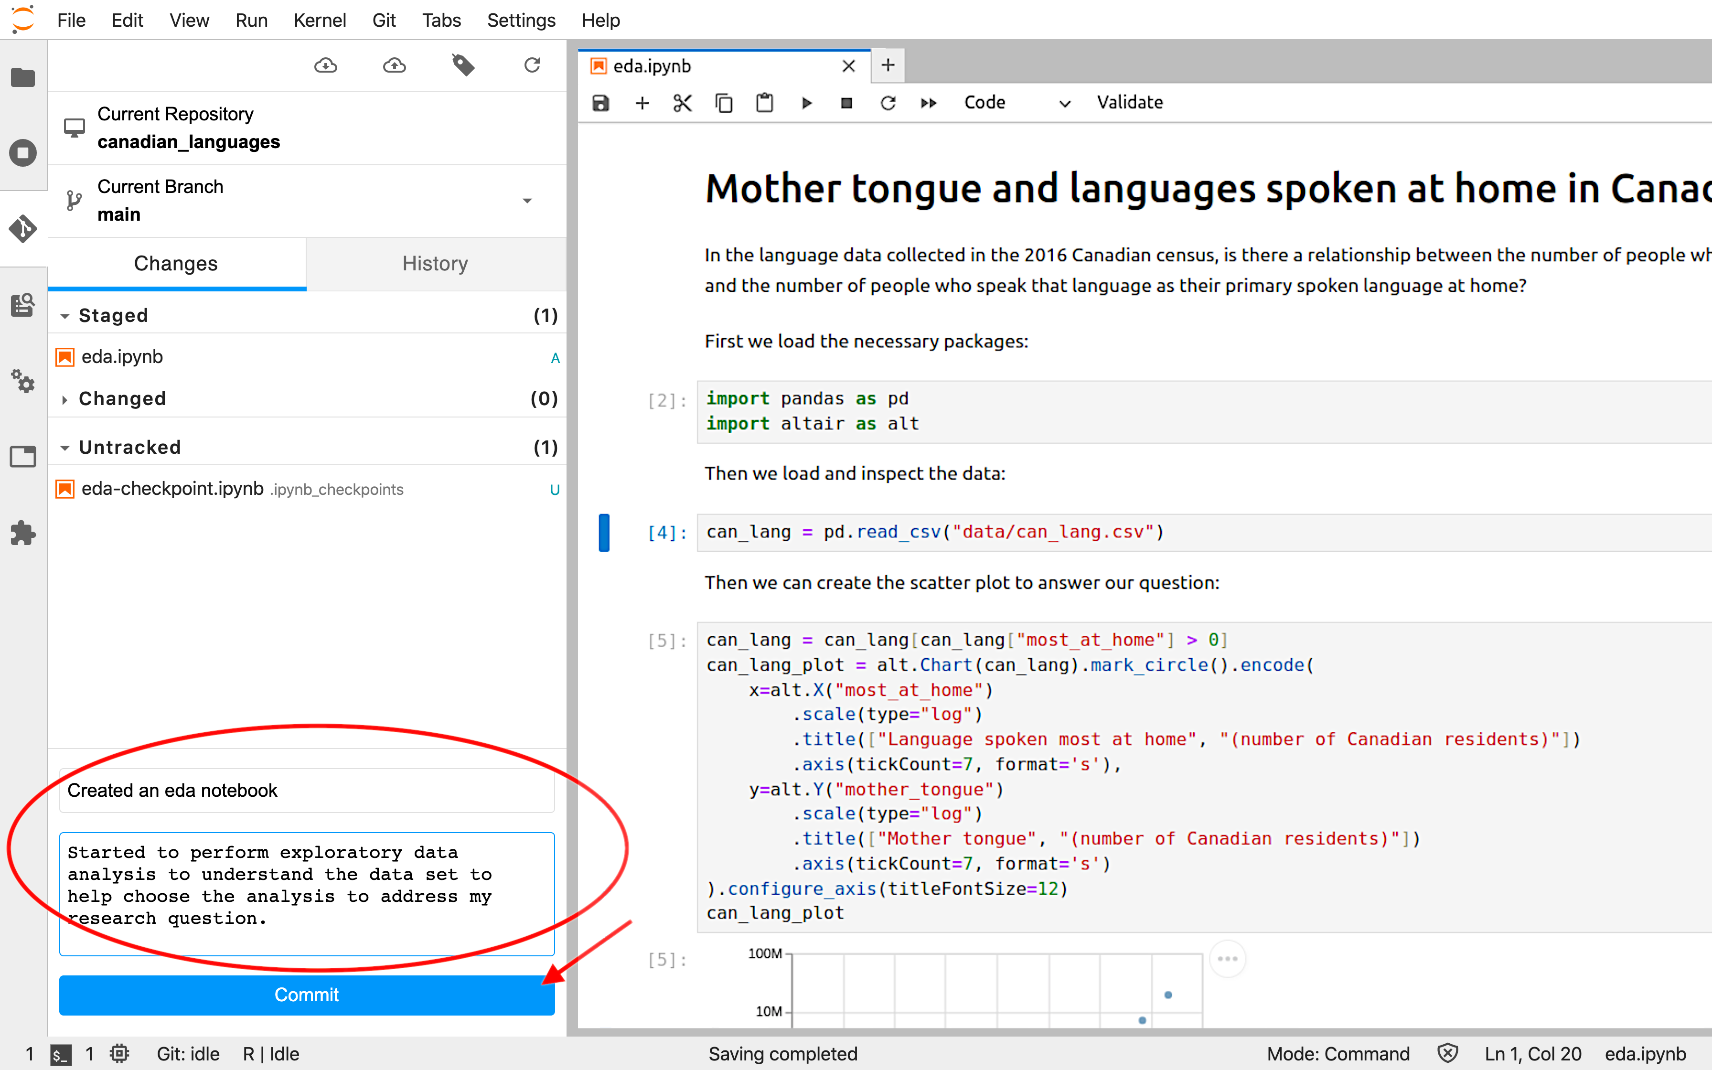Image resolution: width=1712 pixels, height=1070 pixels.
Task: Click the git tag icon
Action: click(463, 66)
